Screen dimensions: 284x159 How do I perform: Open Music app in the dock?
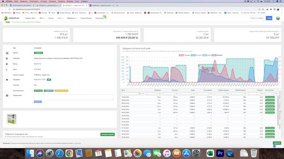[167, 153]
